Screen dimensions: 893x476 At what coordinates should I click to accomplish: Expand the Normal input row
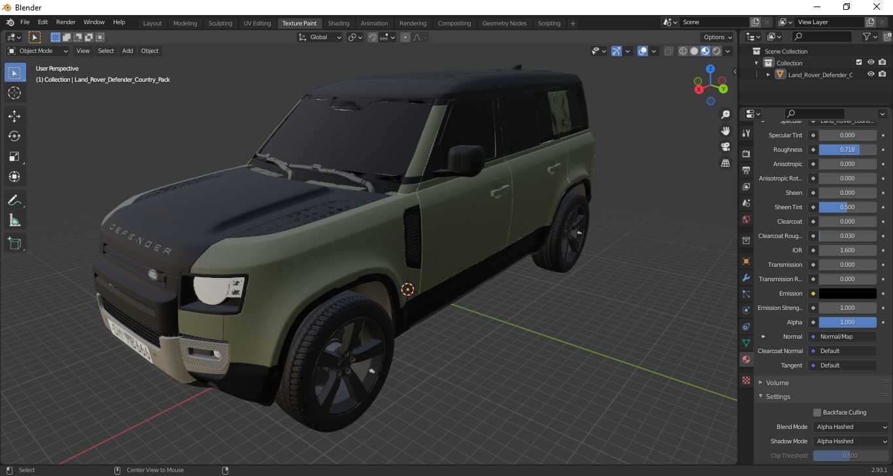[x=763, y=337]
